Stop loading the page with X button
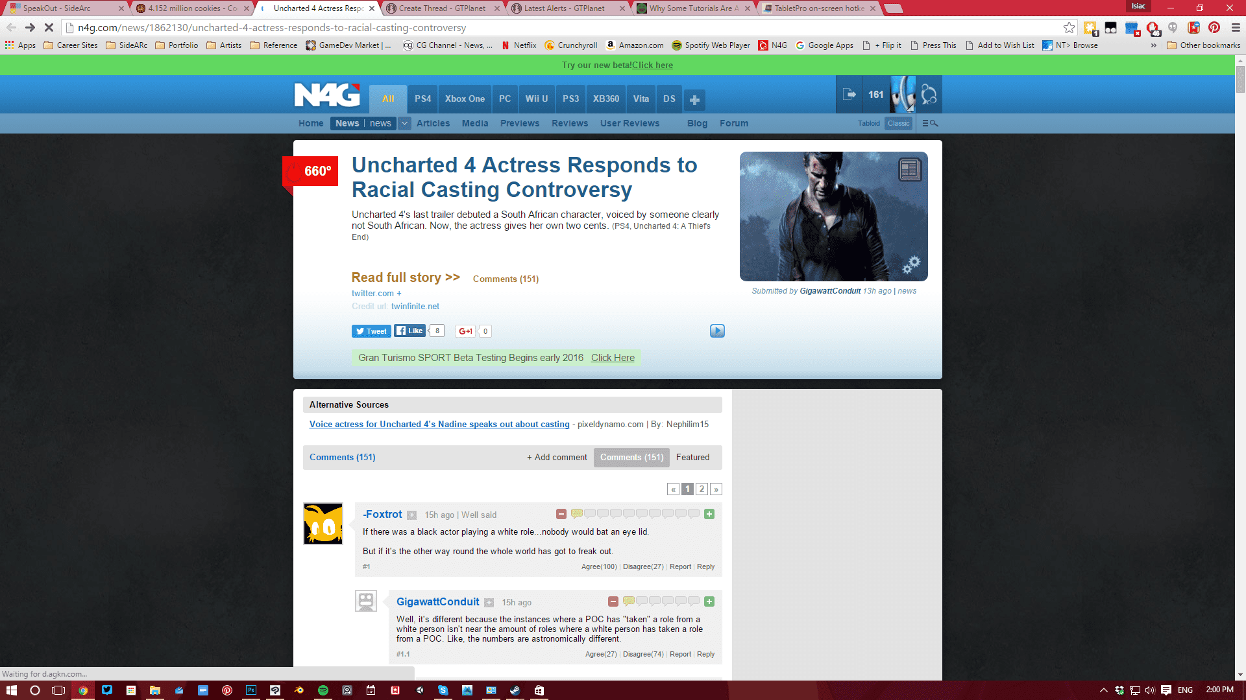Screen dimensions: 1246x700 point(49,27)
